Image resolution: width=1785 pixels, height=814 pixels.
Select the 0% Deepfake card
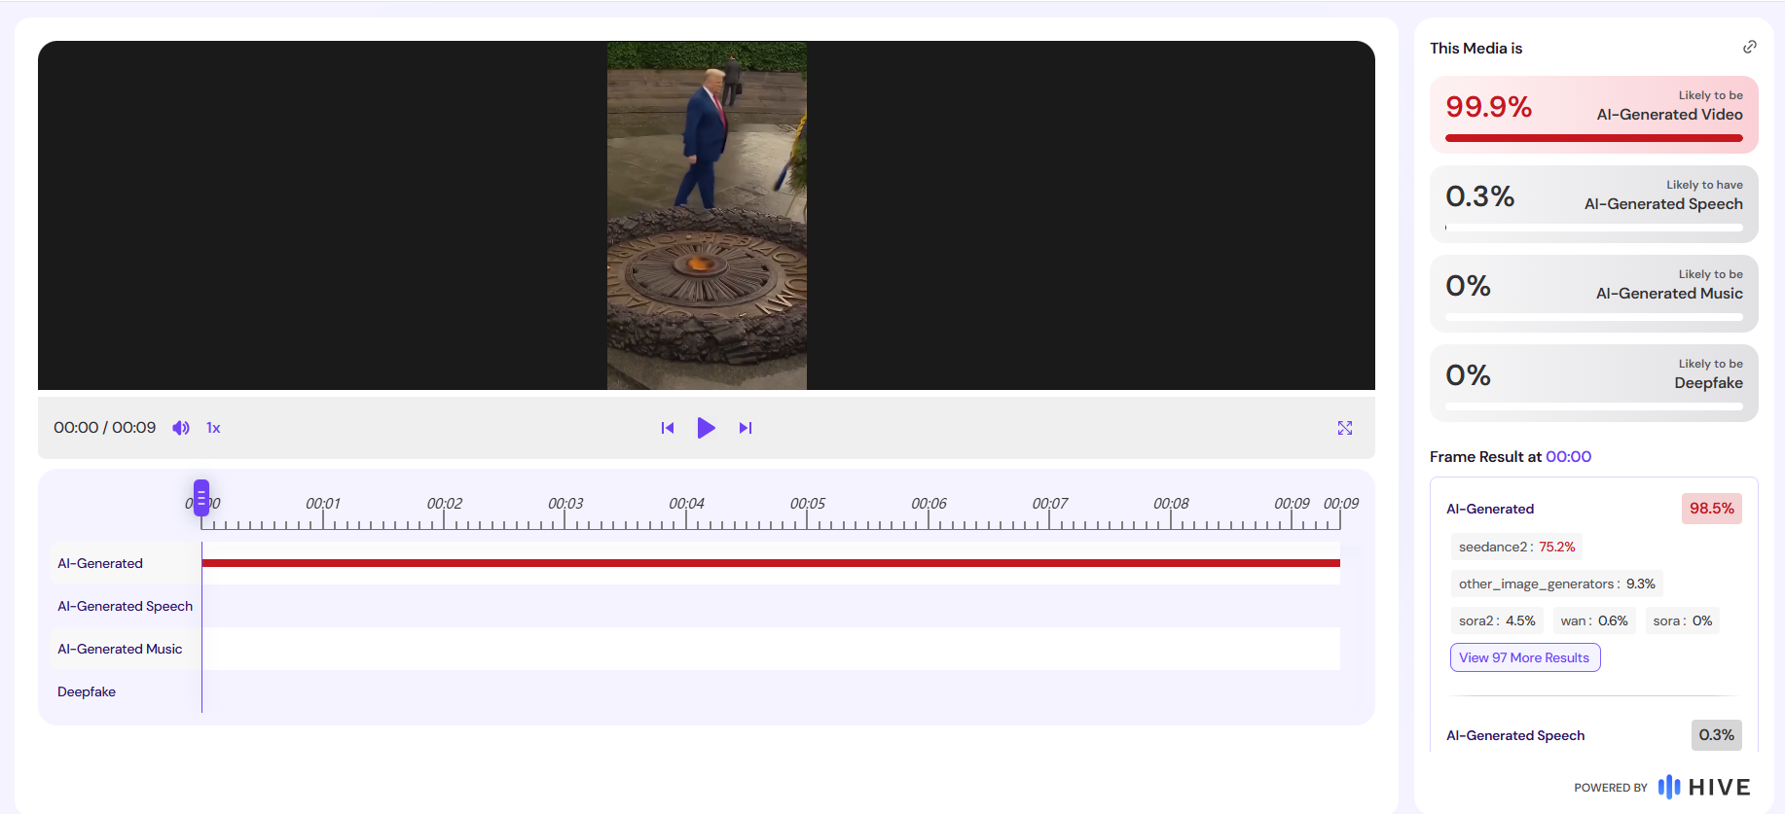[x=1594, y=383]
